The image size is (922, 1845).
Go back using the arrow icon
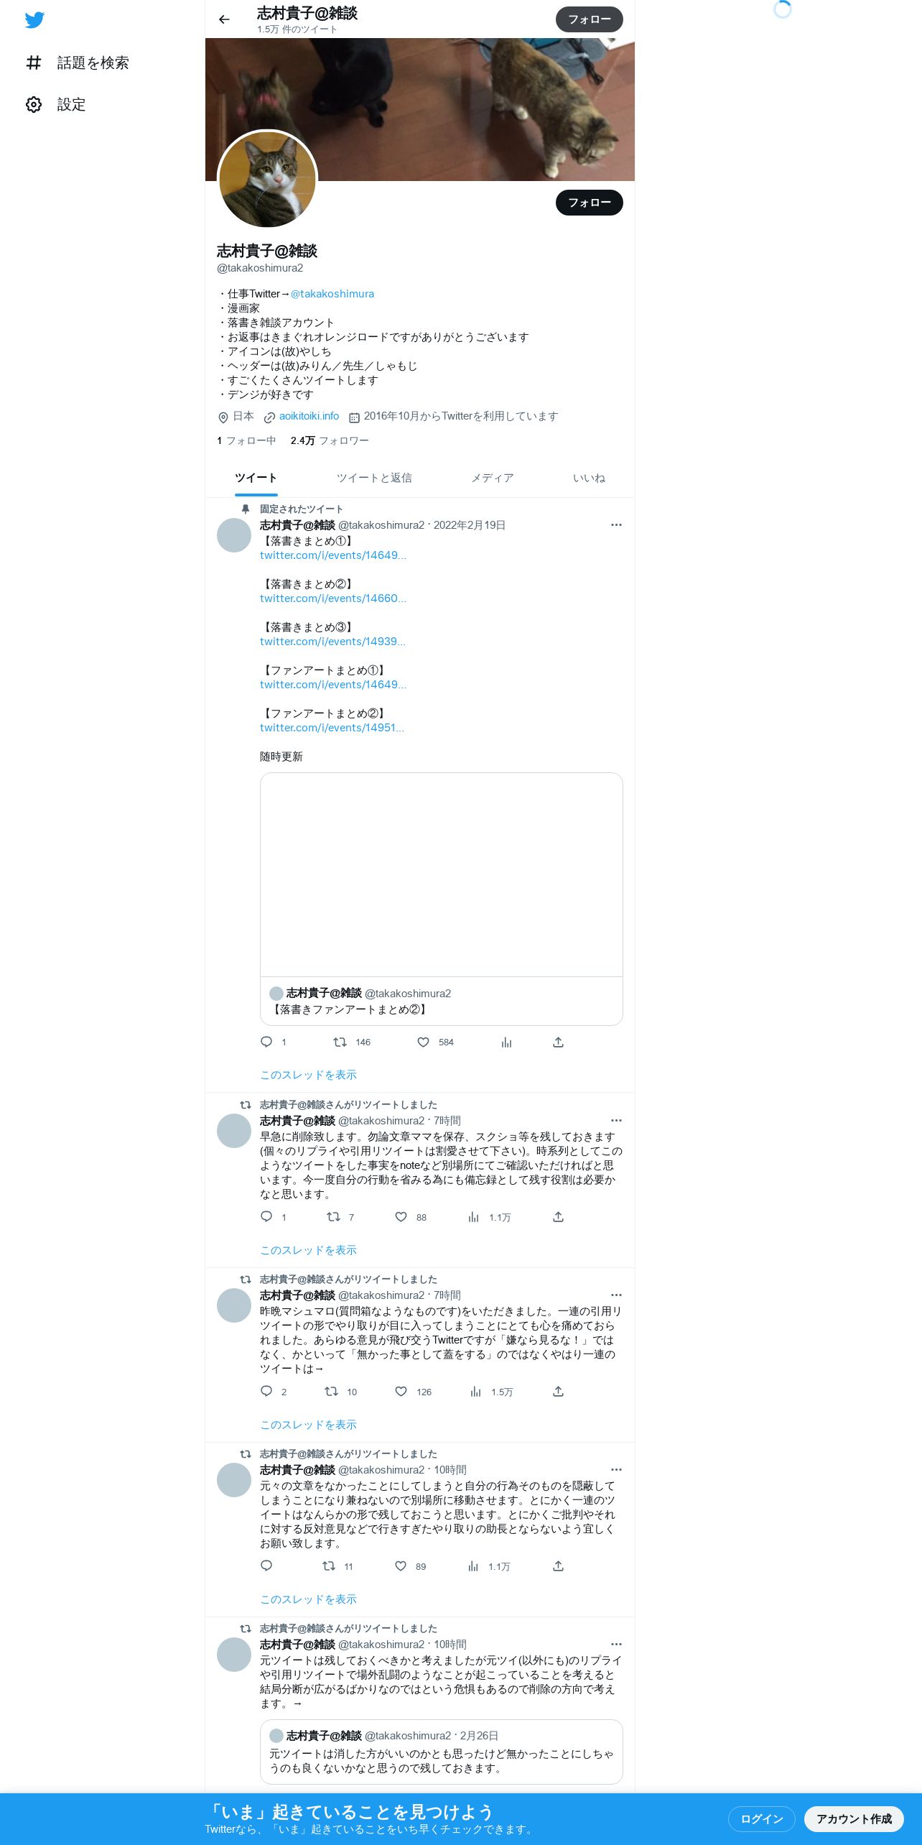(x=224, y=19)
